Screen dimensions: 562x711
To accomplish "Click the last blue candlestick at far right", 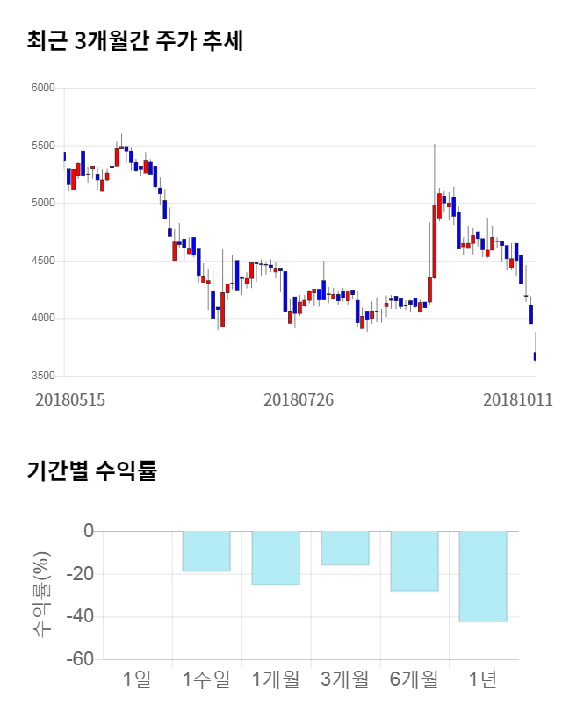I will 535,355.
